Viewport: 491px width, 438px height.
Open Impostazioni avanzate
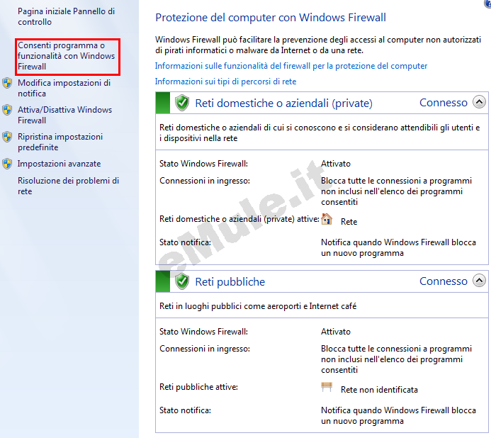coord(60,164)
